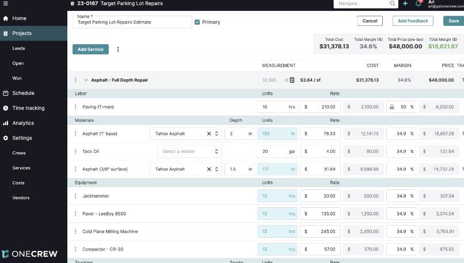This screenshot has height=263, width=464.
Task: Click the calculator icon next to measurement
Action: 292,80
